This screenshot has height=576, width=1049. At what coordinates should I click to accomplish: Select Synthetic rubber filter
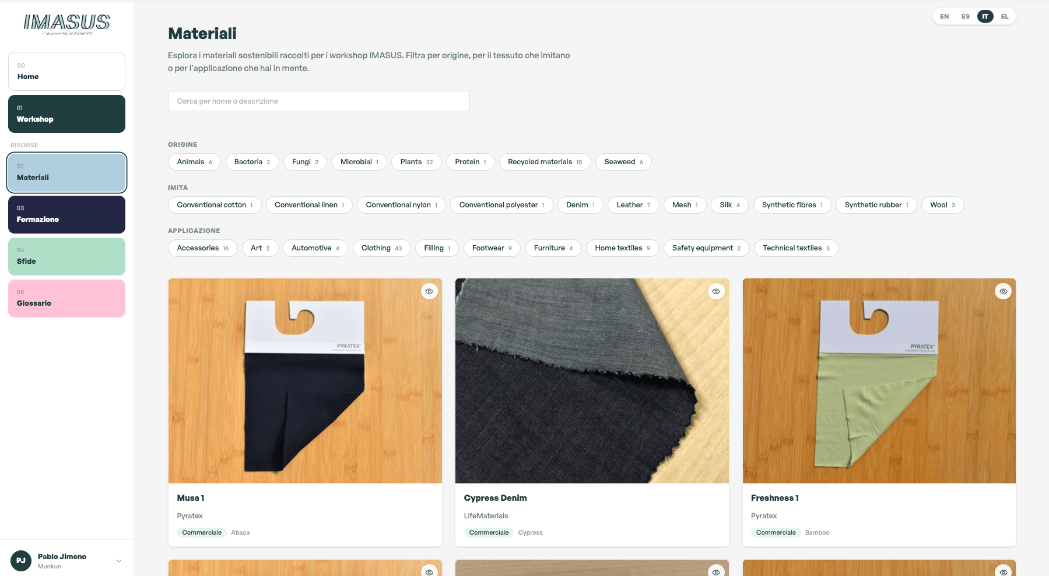[876, 205]
